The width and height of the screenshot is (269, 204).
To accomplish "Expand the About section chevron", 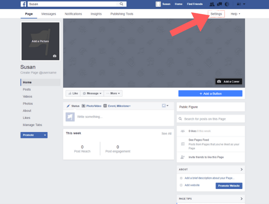I will click(242, 169).
